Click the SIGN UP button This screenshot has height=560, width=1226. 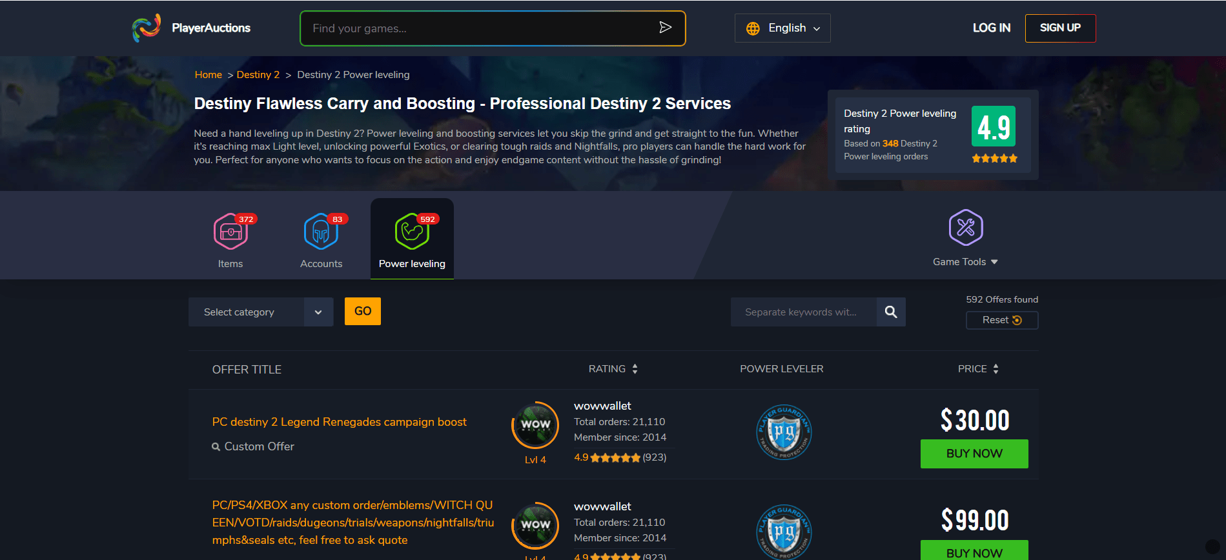pyautogui.click(x=1059, y=28)
